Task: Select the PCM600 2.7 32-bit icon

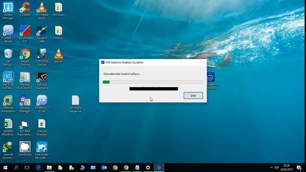Action: point(42,104)
